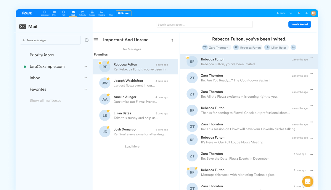Unstar Amelia Aunger's favorite message
The width and height of the screenshot is (331, 190).
tap(108, 95)
